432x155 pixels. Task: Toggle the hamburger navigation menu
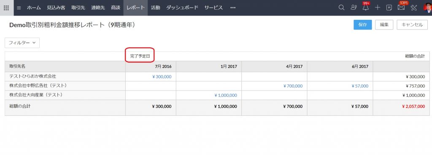click(x=19, y=8)
